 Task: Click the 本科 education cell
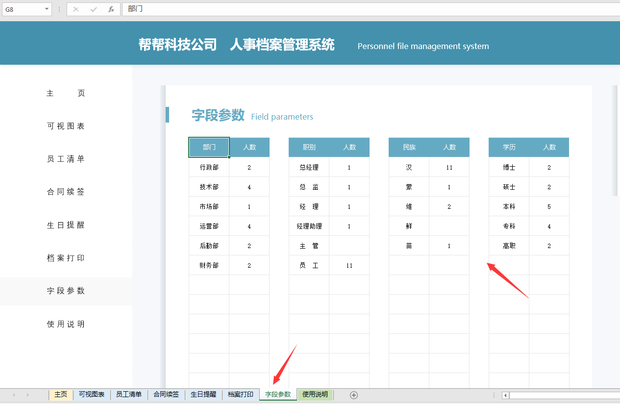click(509, 206)
